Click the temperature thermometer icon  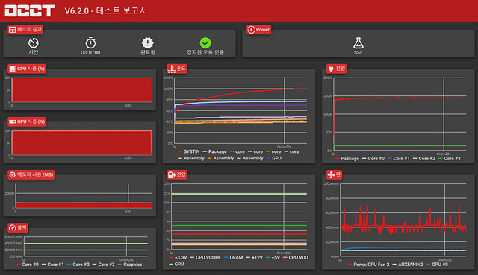(x=172, y=69)
